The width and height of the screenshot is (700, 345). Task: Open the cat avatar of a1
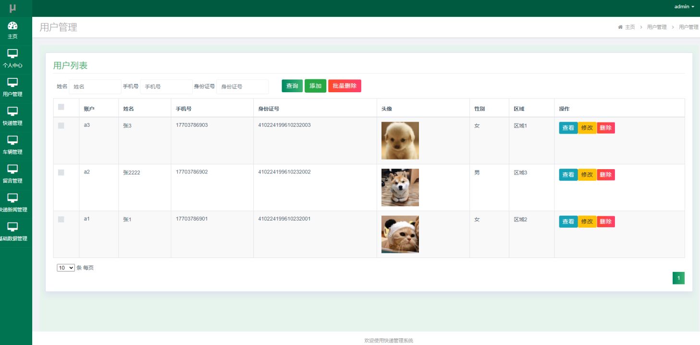click(400, 234)
